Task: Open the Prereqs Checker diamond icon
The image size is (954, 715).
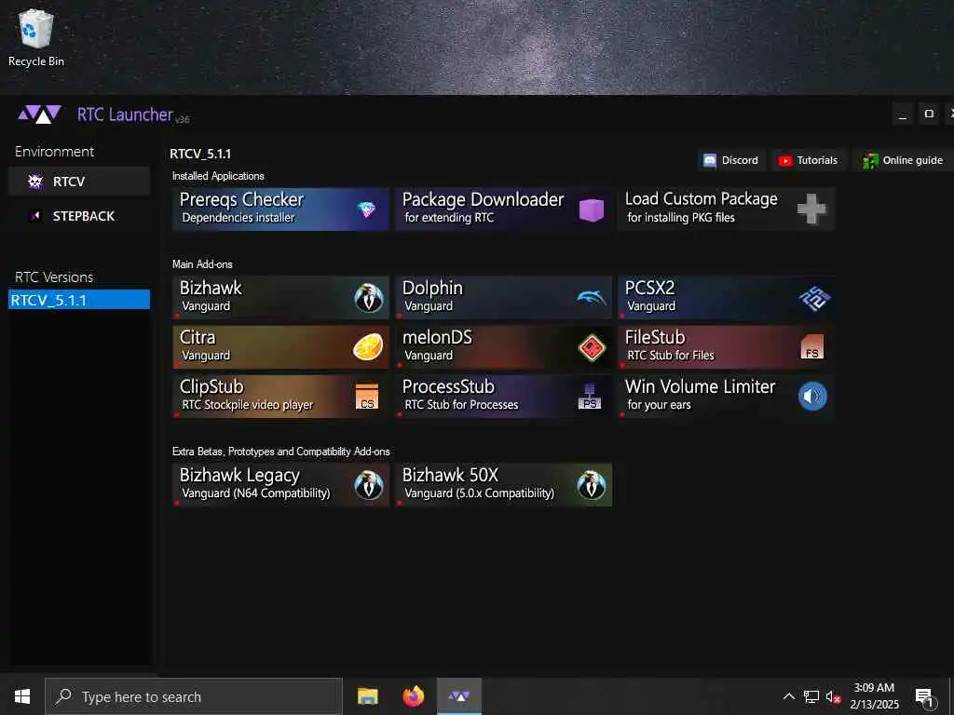Action: click(x=366, y=209)
